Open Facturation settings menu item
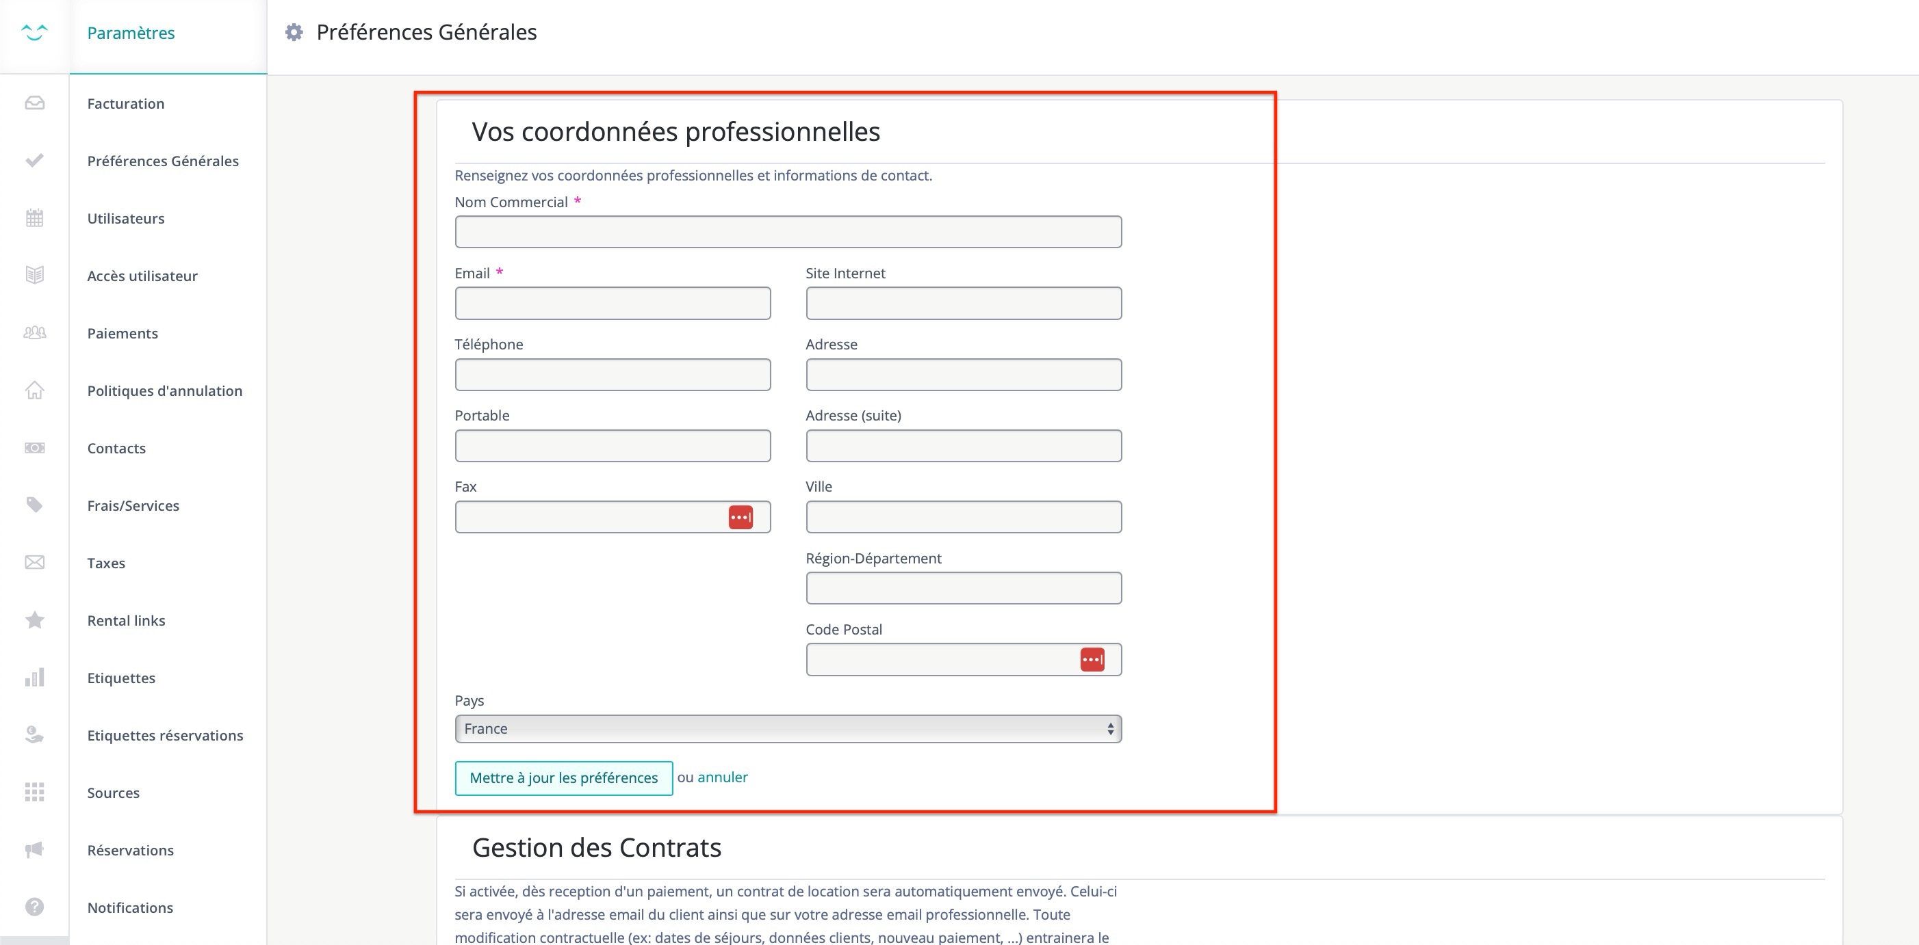This screenshot has height=945, width=1919. tap(125, 103)
